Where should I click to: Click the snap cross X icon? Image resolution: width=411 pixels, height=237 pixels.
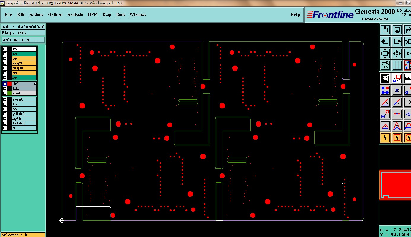(x=397, y=90)
